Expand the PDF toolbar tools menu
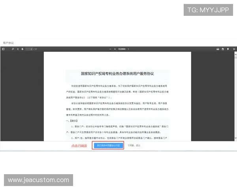Screen dimensions: 237x190 (234, 49)
